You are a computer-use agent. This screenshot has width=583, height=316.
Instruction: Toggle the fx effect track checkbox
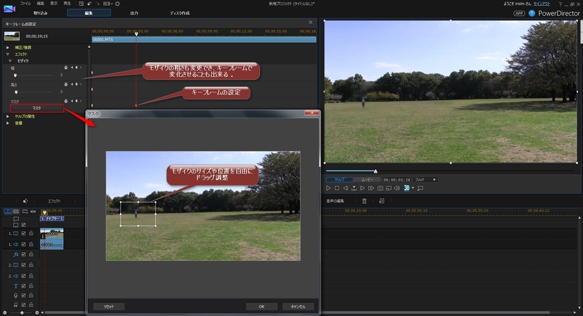(23, 255)
